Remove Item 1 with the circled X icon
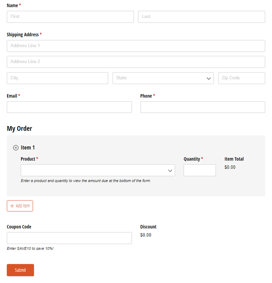272x283 pixels. point(16,148)
